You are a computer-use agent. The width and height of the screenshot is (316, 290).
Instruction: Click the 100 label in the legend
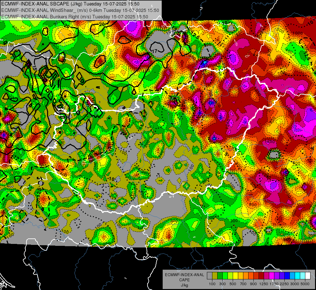(x=212, y=284)
